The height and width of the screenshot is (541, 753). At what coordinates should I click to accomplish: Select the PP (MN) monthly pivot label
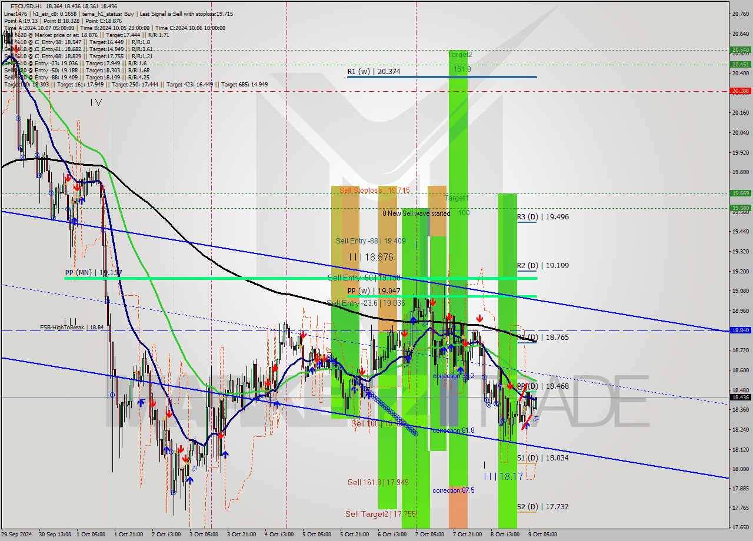pyautogui.click(x=94, y=273)
